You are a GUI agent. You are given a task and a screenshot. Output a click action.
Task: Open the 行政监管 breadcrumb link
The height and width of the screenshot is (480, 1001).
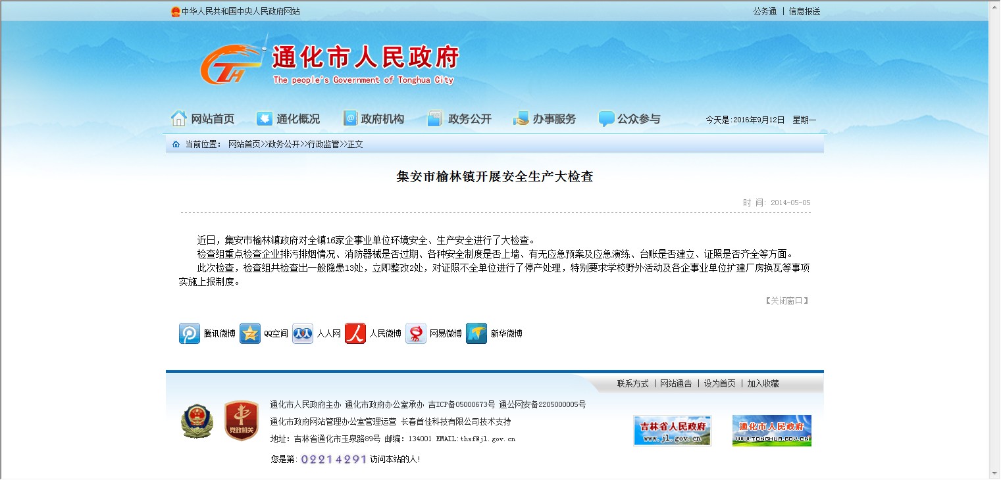(324, 144)
